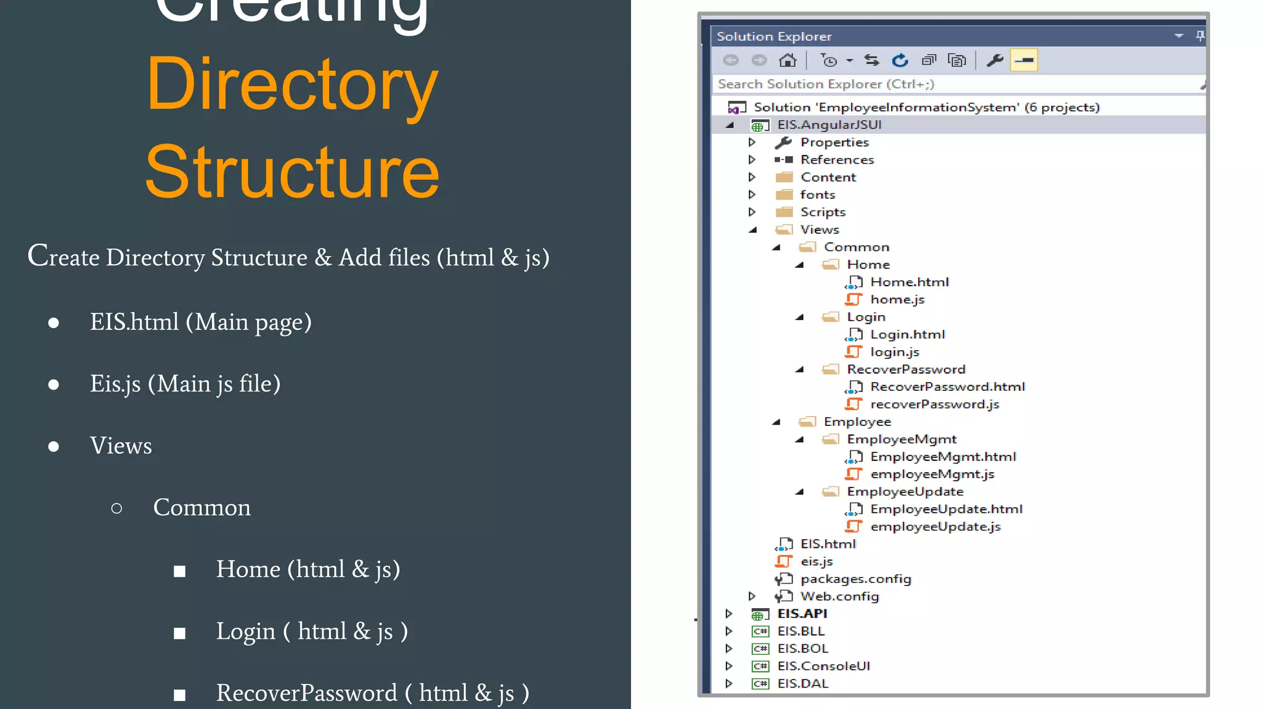Screen dimensions: 1262x709
Task: Expand the EIS.DAL project
Action: (728, 683)
